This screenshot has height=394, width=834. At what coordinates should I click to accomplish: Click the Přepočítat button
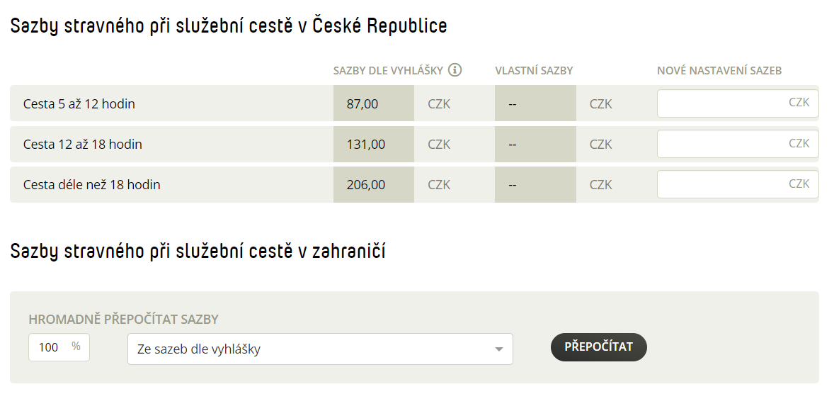pos(599,347)
